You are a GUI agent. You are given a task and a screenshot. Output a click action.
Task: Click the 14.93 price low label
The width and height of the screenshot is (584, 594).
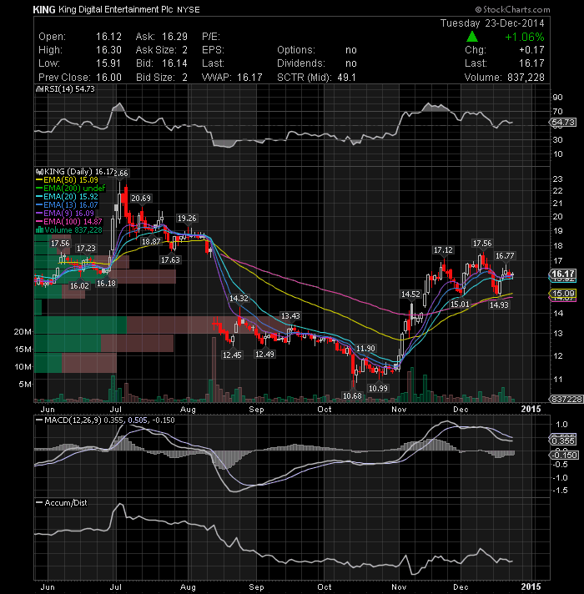[x=499, y=305]
